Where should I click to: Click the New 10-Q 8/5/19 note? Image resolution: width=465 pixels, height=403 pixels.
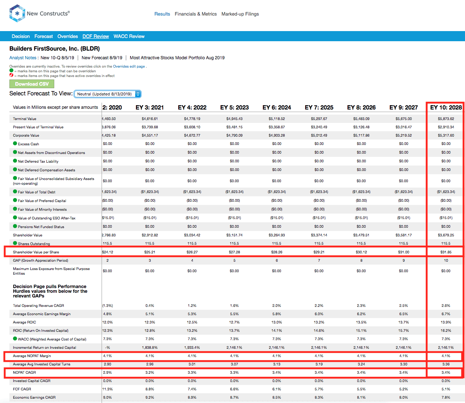point(57,58)
